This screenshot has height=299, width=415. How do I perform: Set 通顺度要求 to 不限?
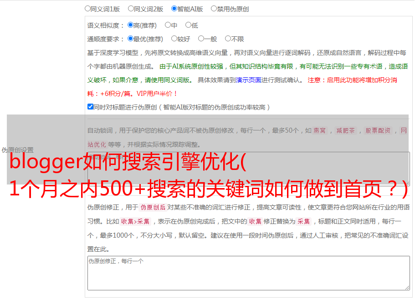coord(228,39)
